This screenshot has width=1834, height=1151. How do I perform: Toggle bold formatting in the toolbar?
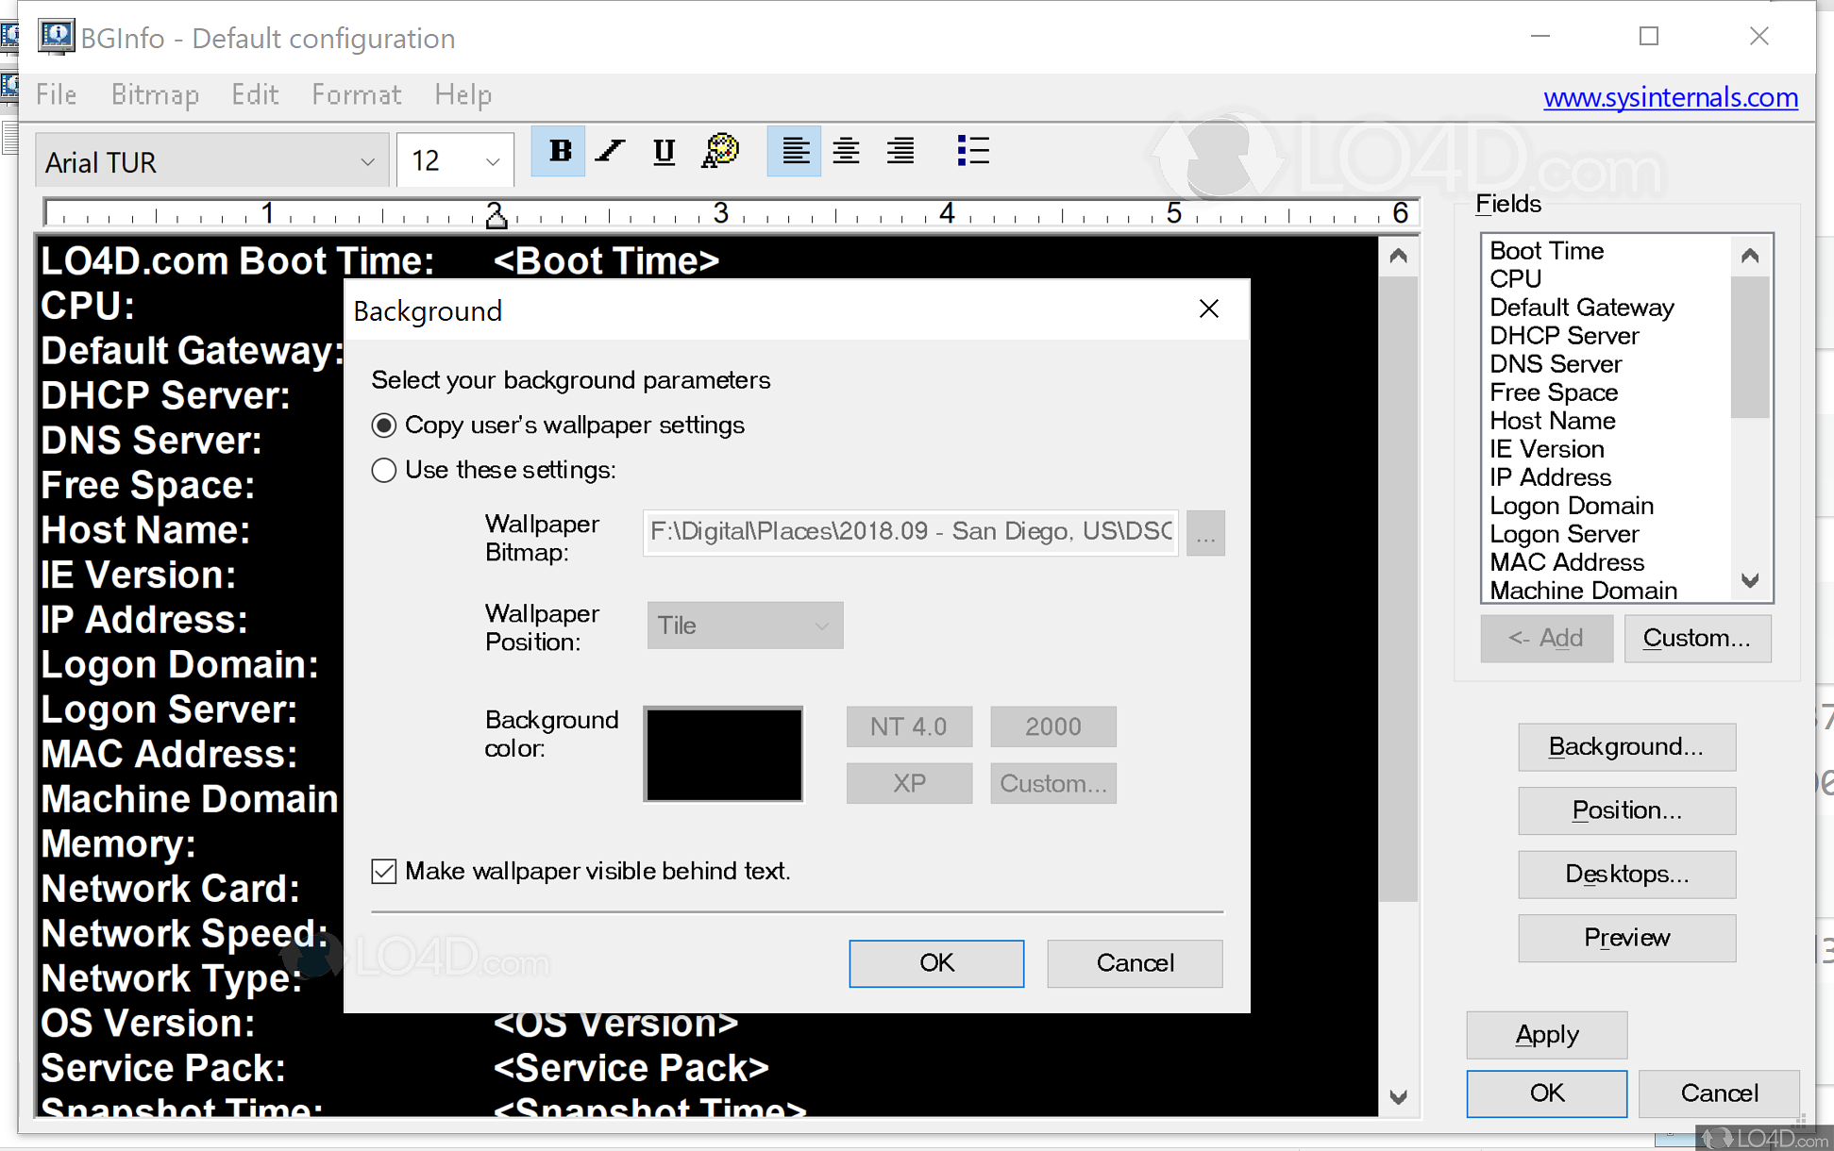click(559, 151)
